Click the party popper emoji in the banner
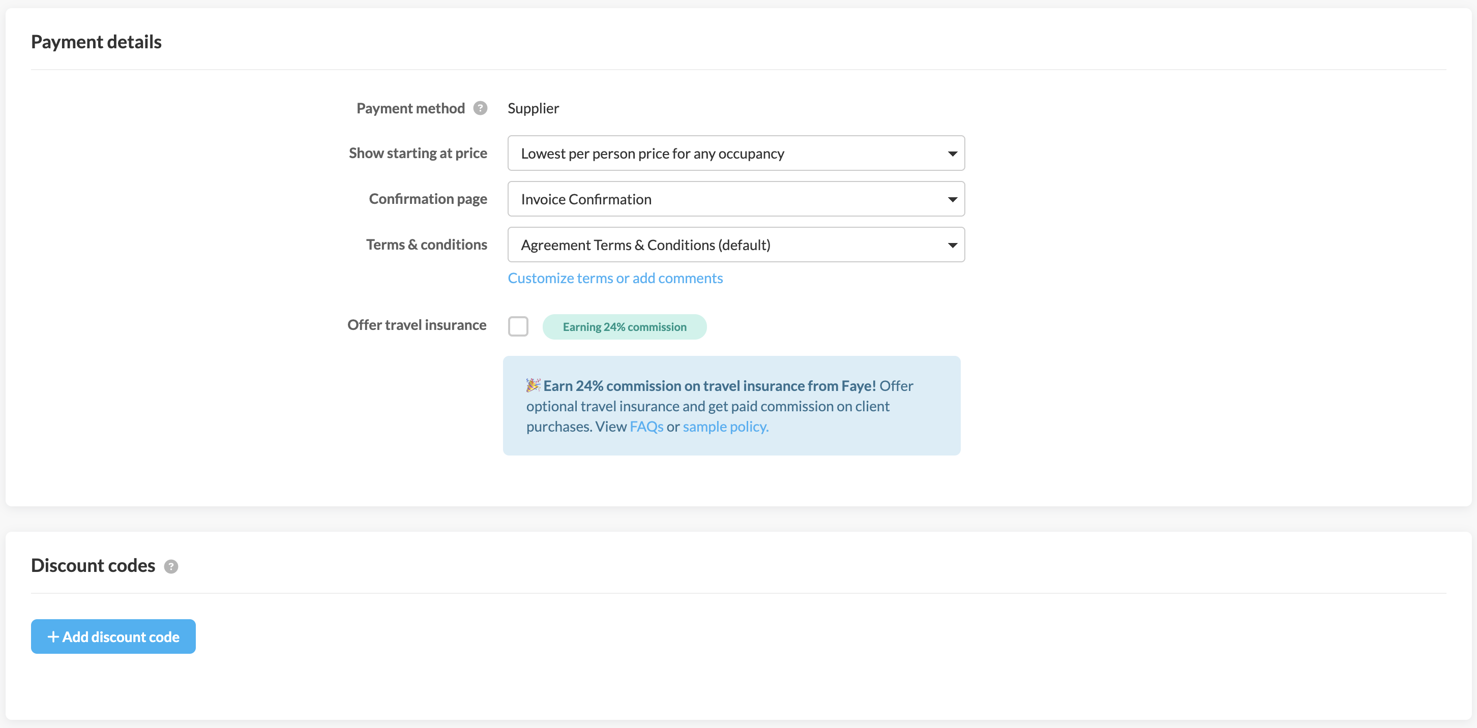 533,385
